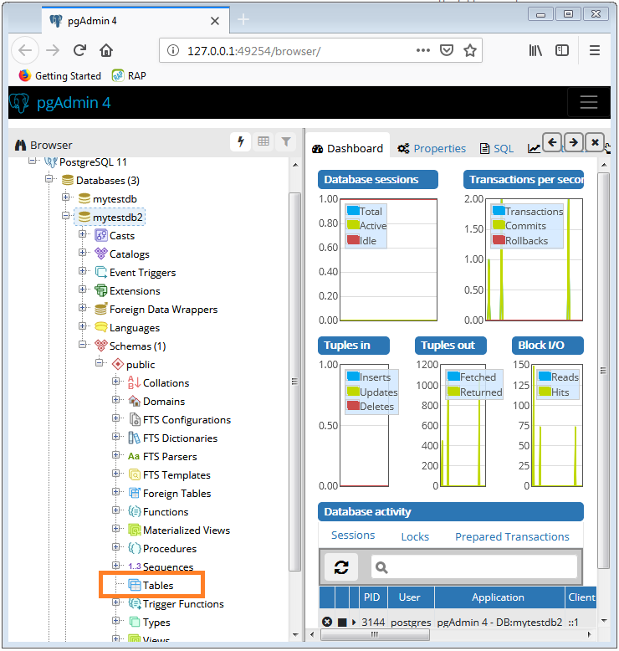Click the Types node icon
Image resolution: width=619 pixels, height=651 pixels.
tap(134, 622)
